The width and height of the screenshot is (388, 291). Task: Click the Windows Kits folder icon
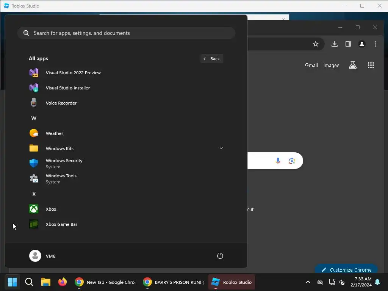point(34,148)
